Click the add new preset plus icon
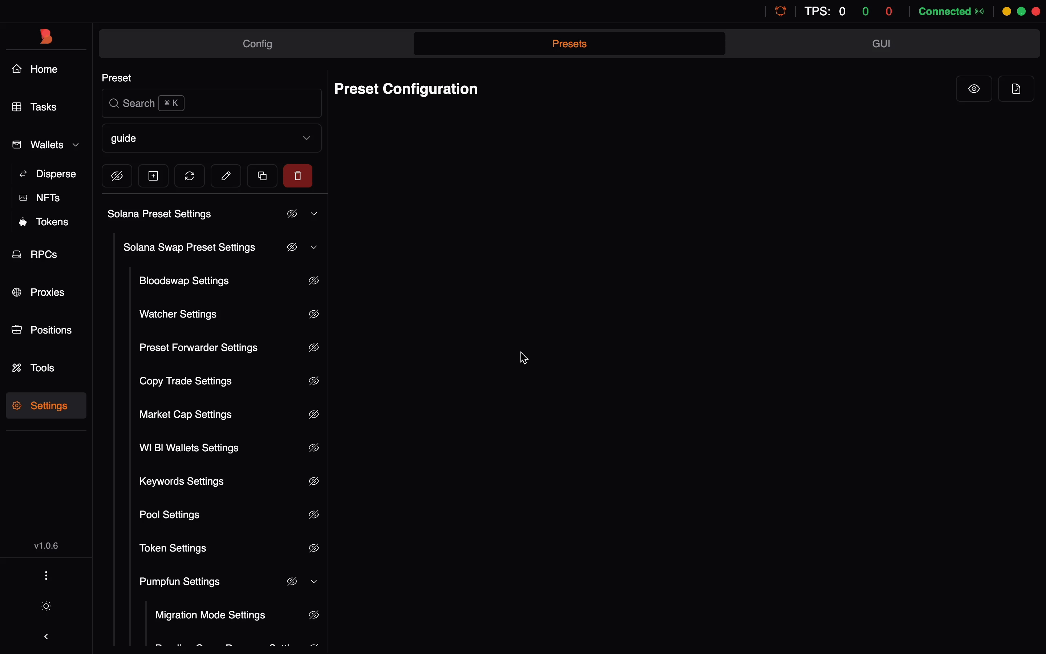 pyautogui.click(x=153, y=176)
